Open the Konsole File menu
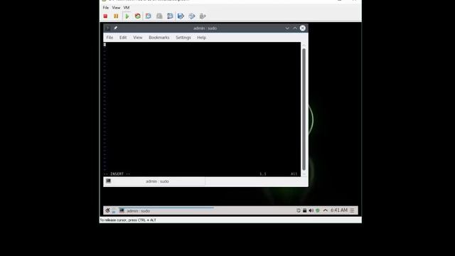Screen dimensions: 455x256 point(109,38)
